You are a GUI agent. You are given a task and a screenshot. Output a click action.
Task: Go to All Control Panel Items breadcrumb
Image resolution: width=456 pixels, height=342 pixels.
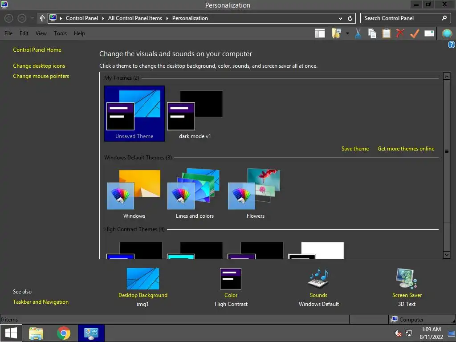[x=135, y=18]
